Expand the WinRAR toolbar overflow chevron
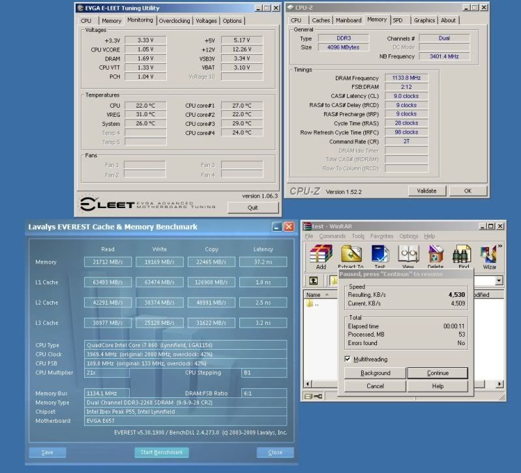Viewport: 521px width, 473px height. tap(499, 246)
